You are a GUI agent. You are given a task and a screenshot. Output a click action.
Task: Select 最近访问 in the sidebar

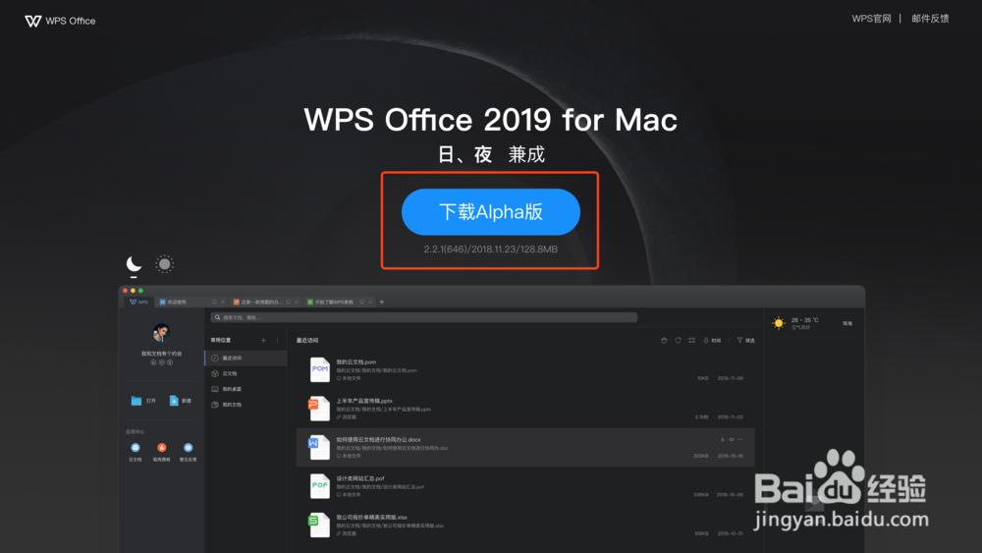(245, 359)
